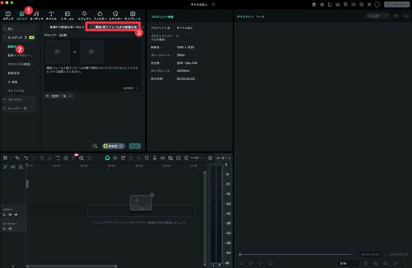Swap start and end frames icon
This screenshot has height=268, width=412.
[x=74, y=52]
